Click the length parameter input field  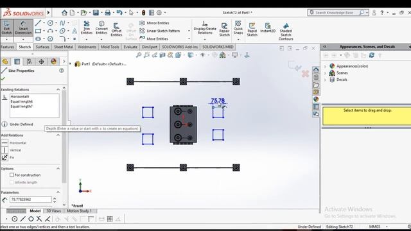pos(31,200)
